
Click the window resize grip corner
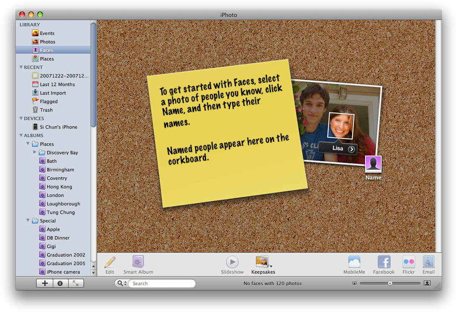point(438,286)
